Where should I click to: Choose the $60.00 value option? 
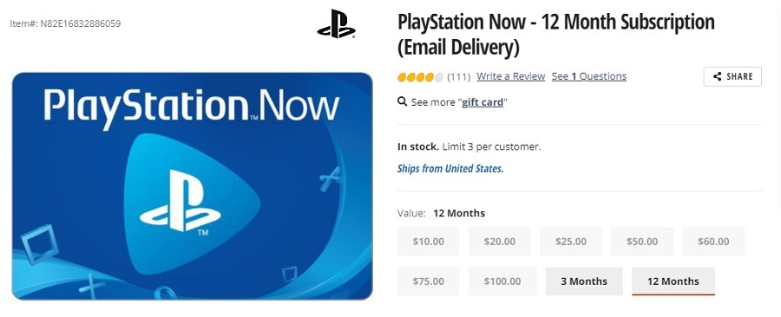pos(713,242)
